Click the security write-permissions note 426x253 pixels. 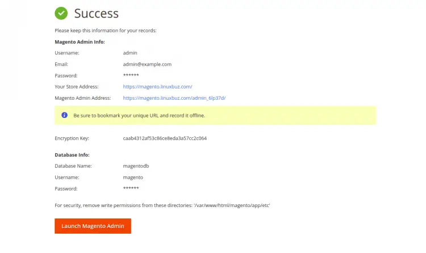click(x=162, y=205)
